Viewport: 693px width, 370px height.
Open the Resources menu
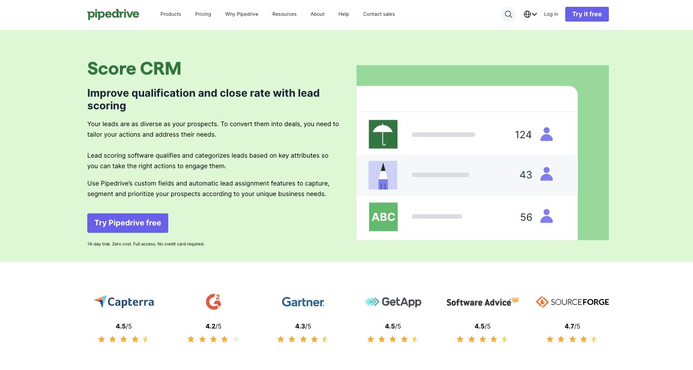(284, 14)
